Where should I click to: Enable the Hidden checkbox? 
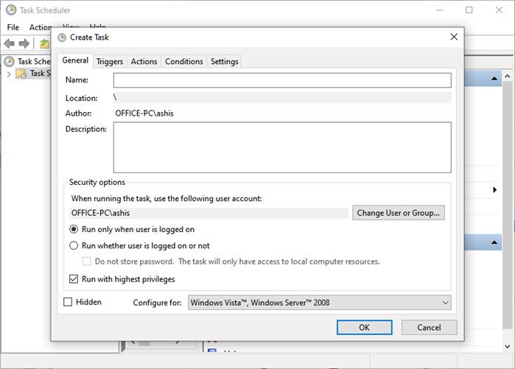69,302
